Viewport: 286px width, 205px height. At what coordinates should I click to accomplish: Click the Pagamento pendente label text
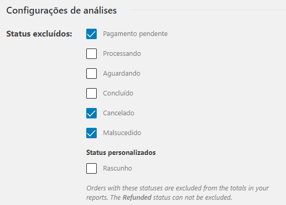(x=135, y=34)
